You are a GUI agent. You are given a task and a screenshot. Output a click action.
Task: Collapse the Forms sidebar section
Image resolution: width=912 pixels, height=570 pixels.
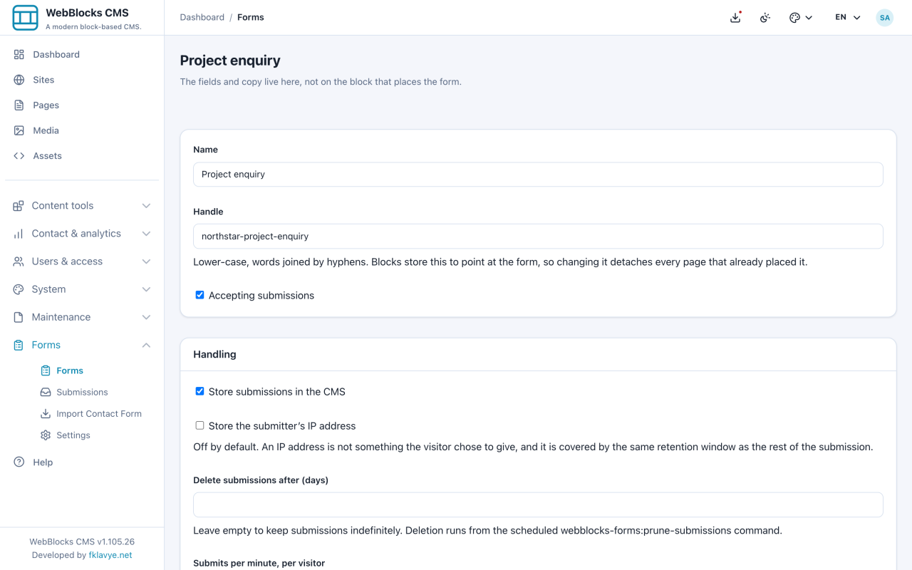[82, 345]
